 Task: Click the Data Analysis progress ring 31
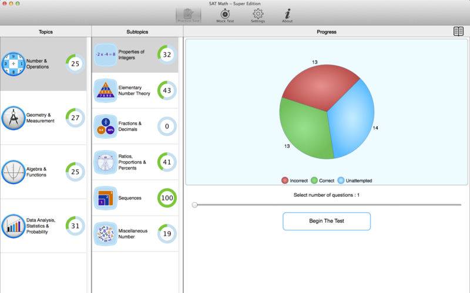[x=75, y=226]
